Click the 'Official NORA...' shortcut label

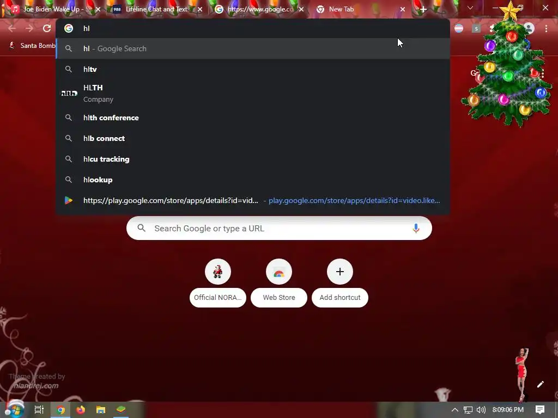(218, 298)
